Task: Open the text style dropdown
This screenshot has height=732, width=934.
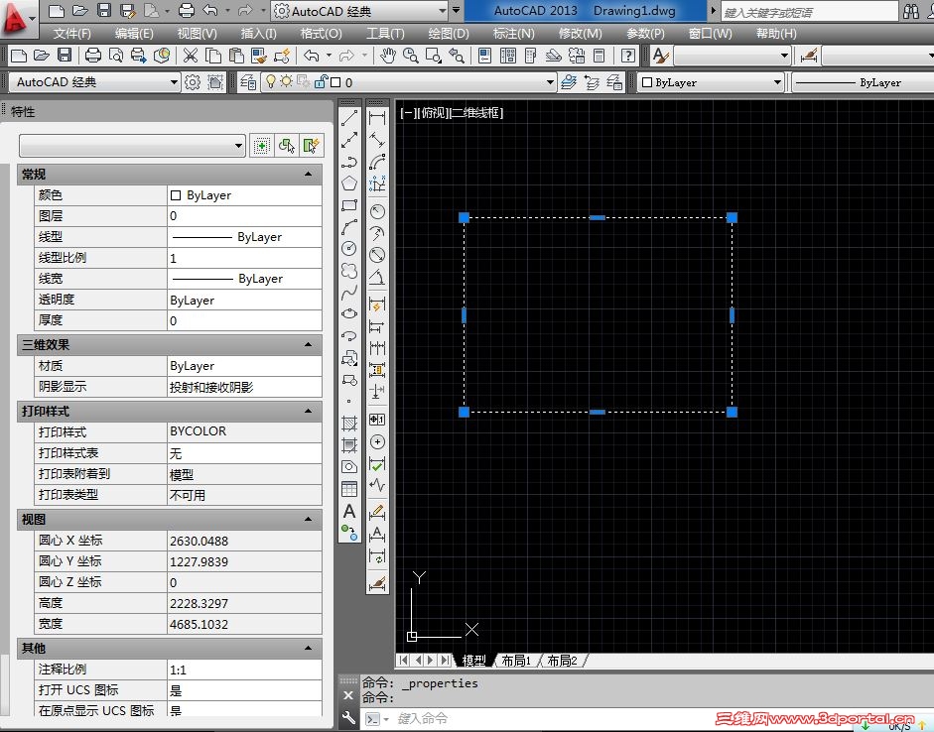Action: point(734,56)
